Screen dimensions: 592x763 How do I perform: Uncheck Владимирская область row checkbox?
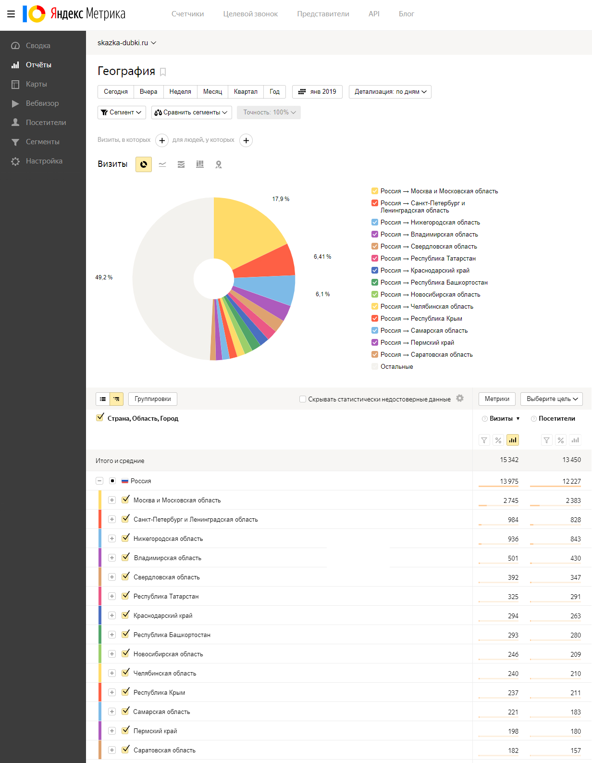125,557
